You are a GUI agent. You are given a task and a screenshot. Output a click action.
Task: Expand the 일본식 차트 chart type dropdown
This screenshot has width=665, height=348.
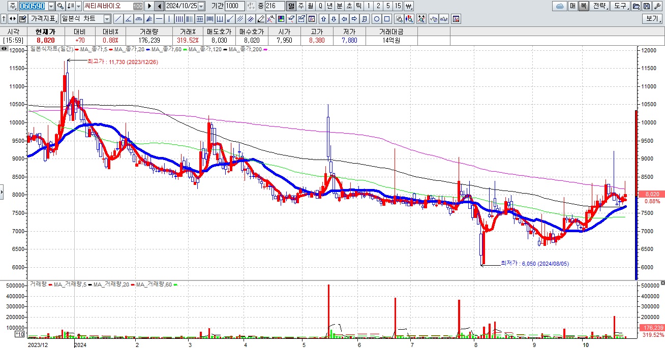(107, 19)
